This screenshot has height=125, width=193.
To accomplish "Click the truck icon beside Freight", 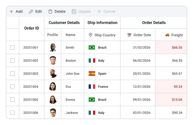I will tap(167, 35).
